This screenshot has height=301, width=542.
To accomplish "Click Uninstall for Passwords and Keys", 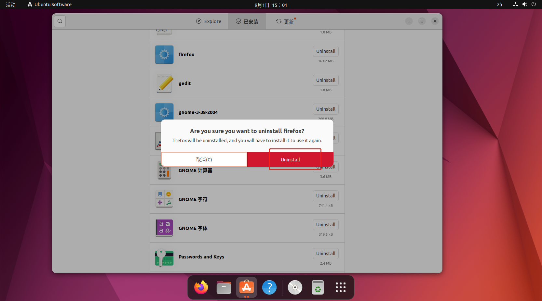I will point(326,254).
